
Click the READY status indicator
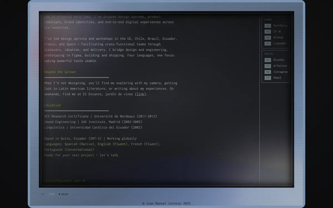[64, 194]
